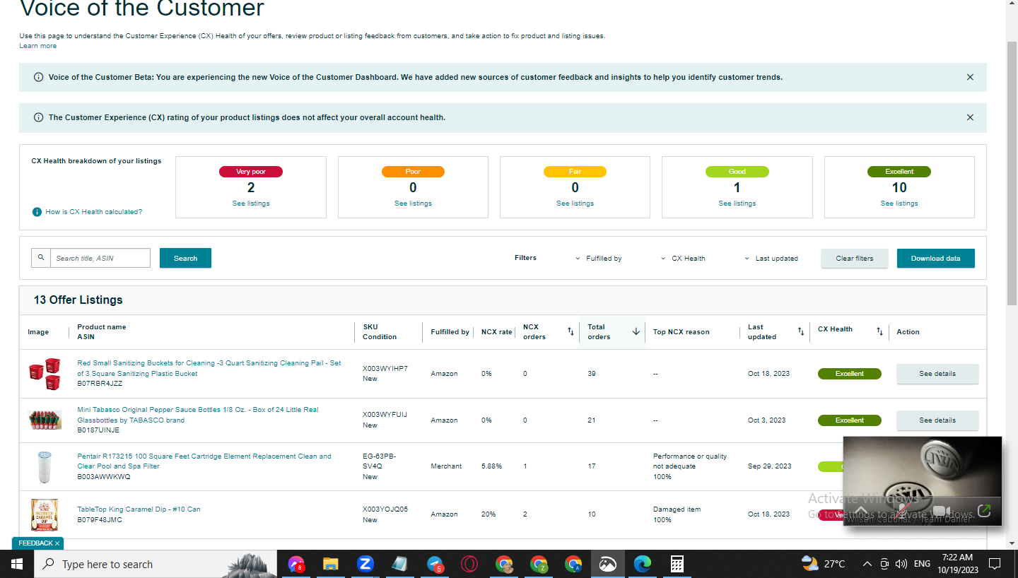Open the taskbar clock showing 7:22 AM

click(x=957, y=564)
